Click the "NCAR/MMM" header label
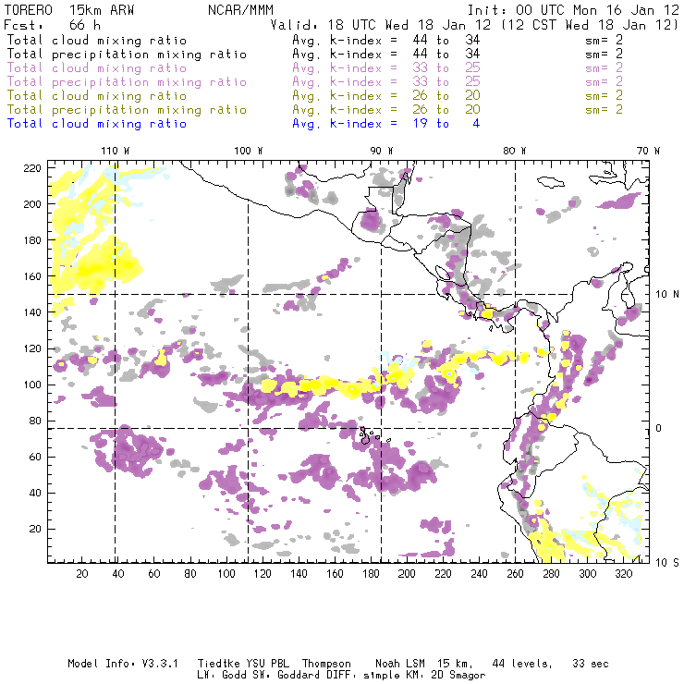Screen dimensions: 684x684 240,10
